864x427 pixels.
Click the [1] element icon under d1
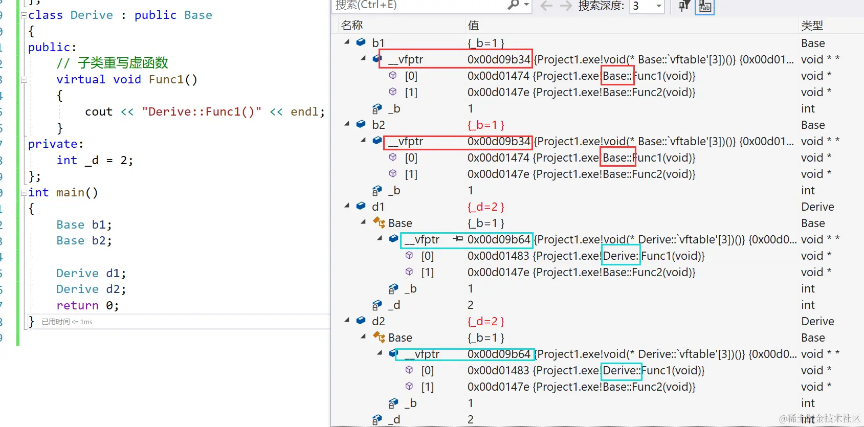(x=409, y=272)
